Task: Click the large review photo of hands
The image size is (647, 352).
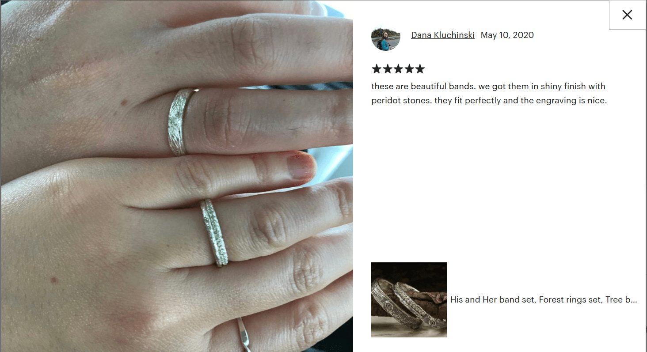Action: [x=177, y=176]
